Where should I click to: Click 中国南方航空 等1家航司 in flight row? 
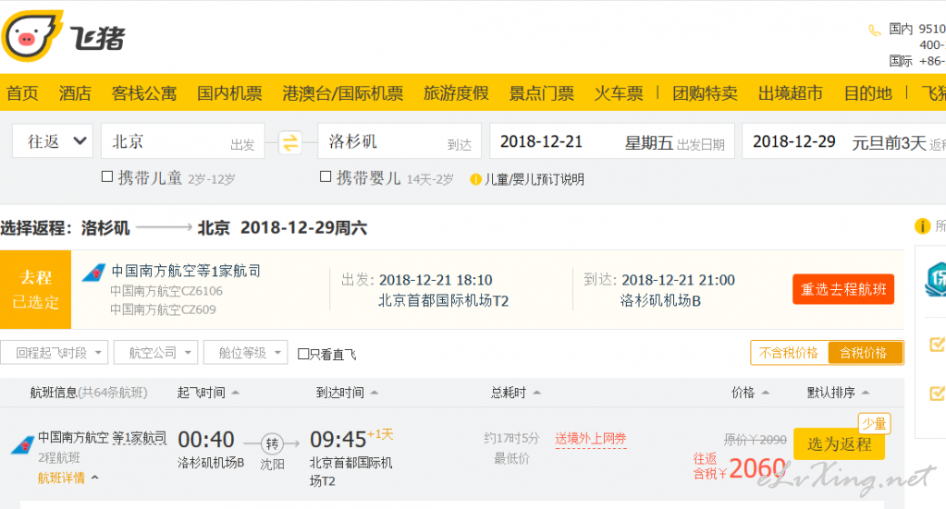[102, 438]
